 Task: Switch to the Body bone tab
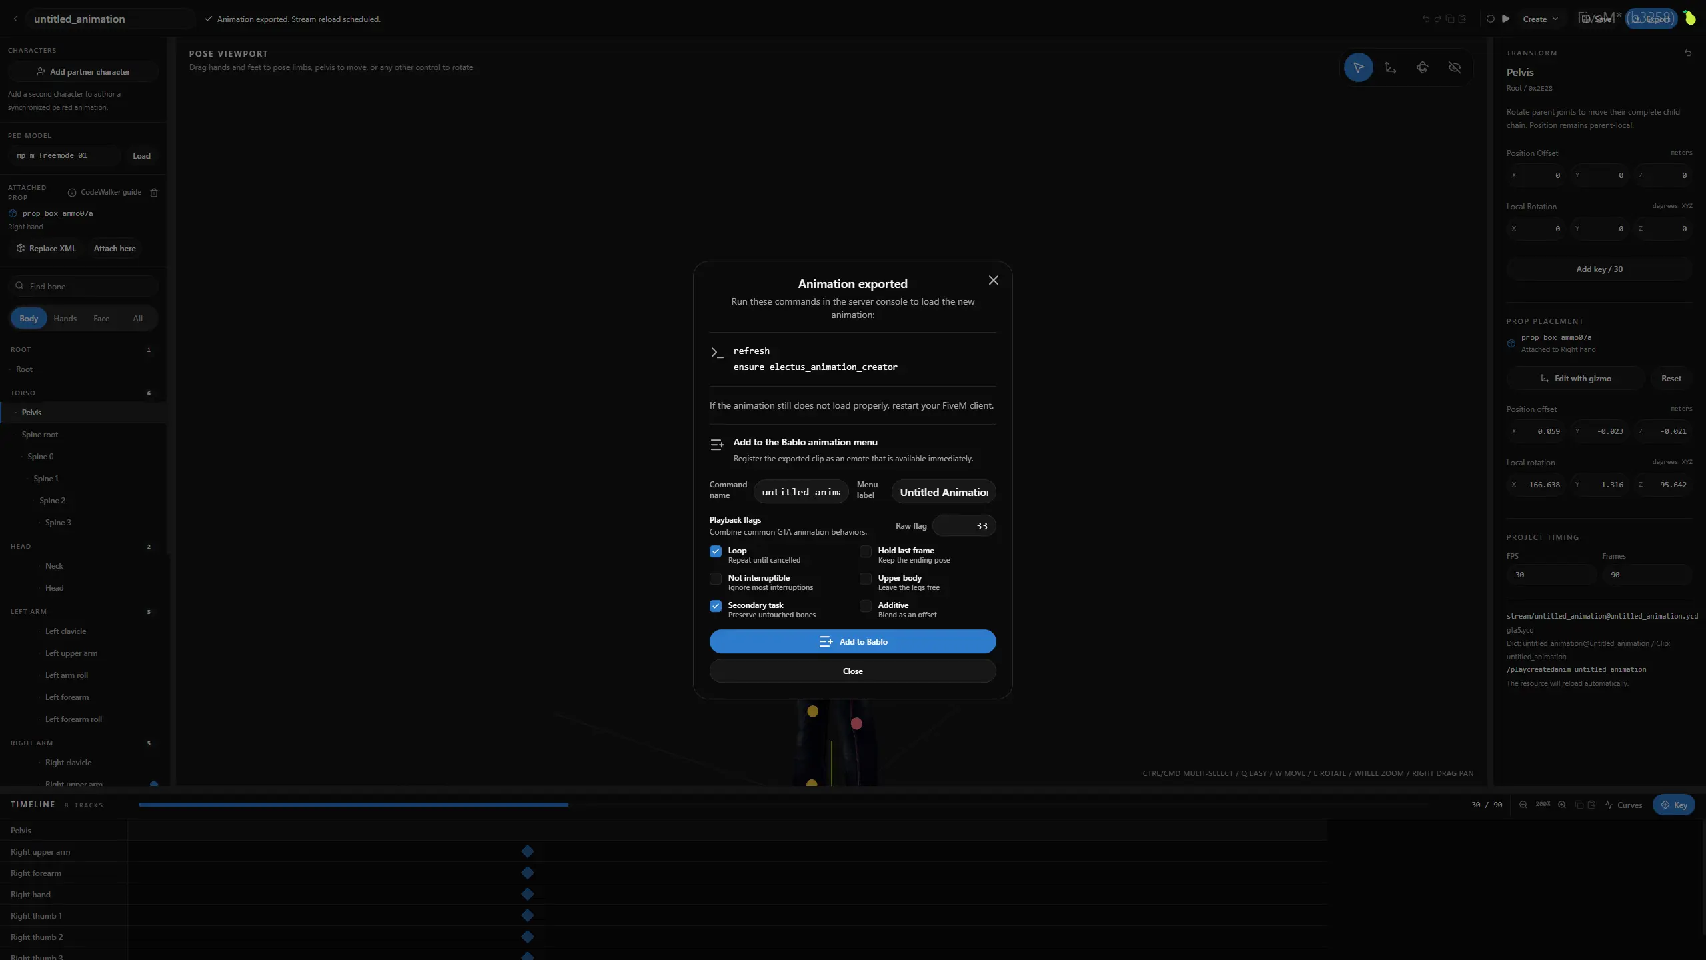point(29,319)
